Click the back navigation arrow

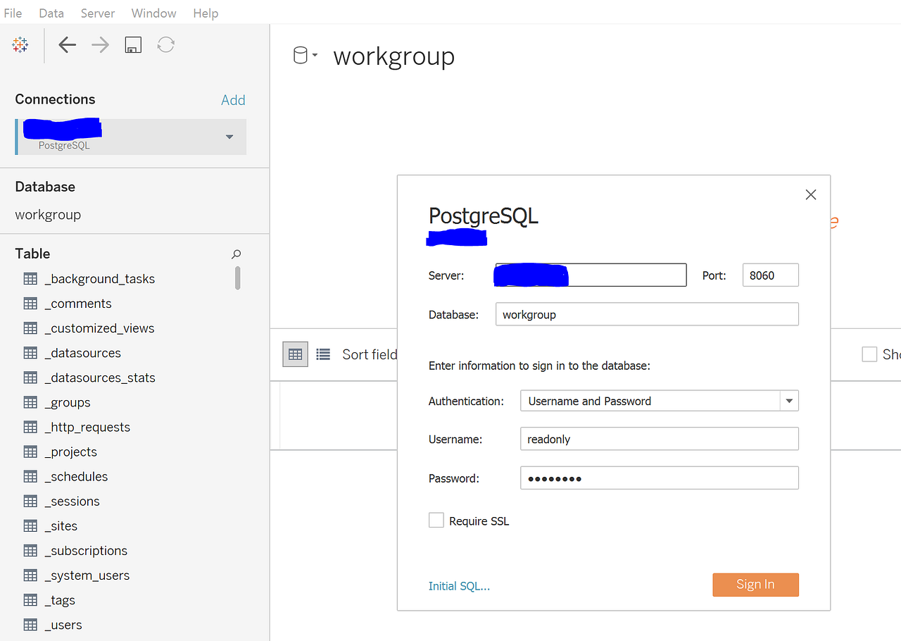[x=67, y=44]
